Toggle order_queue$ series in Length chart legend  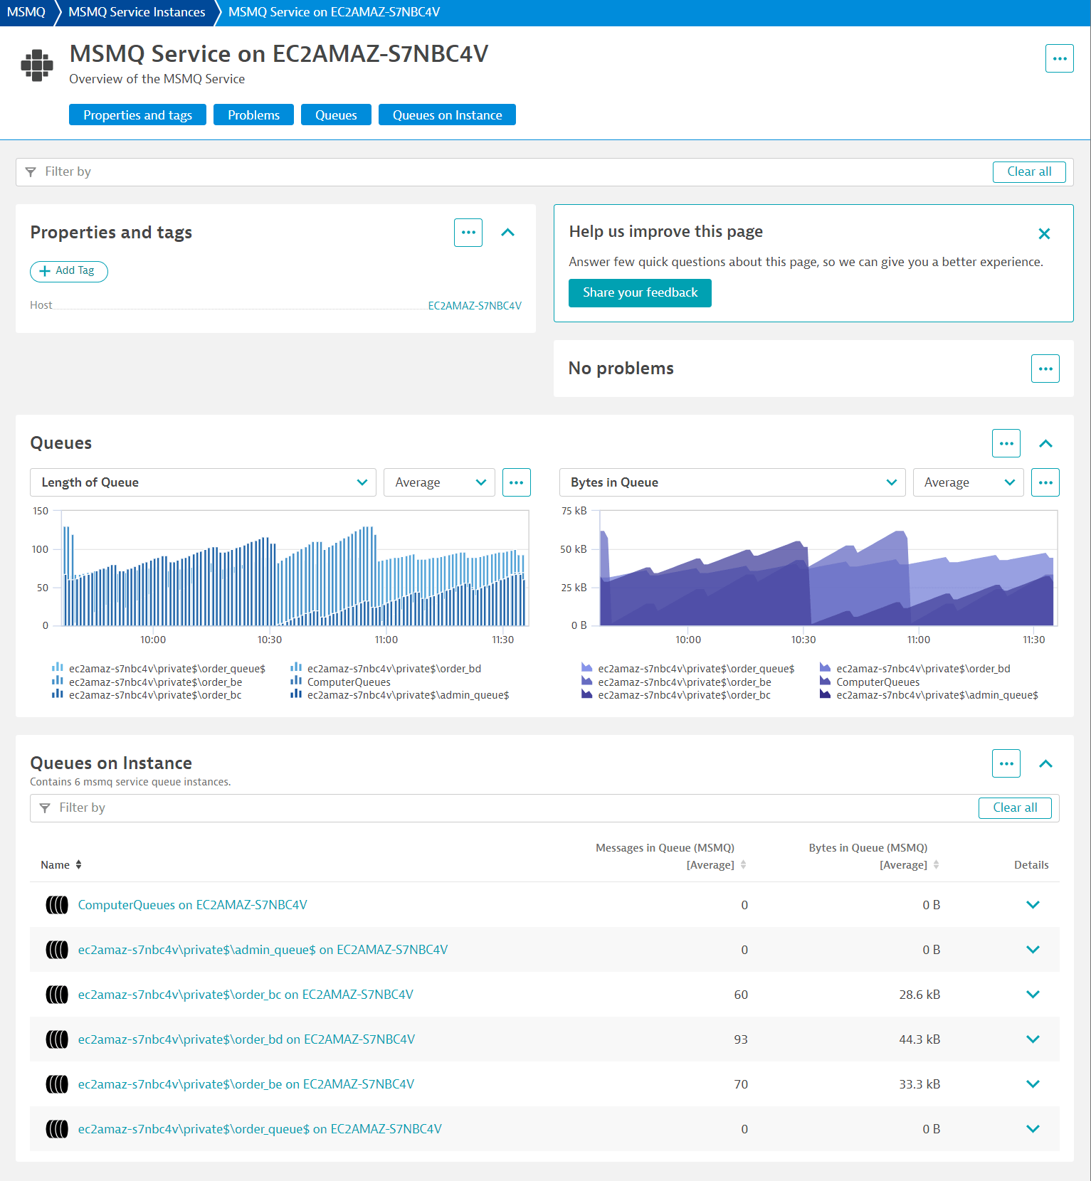[x=158, y=669]
